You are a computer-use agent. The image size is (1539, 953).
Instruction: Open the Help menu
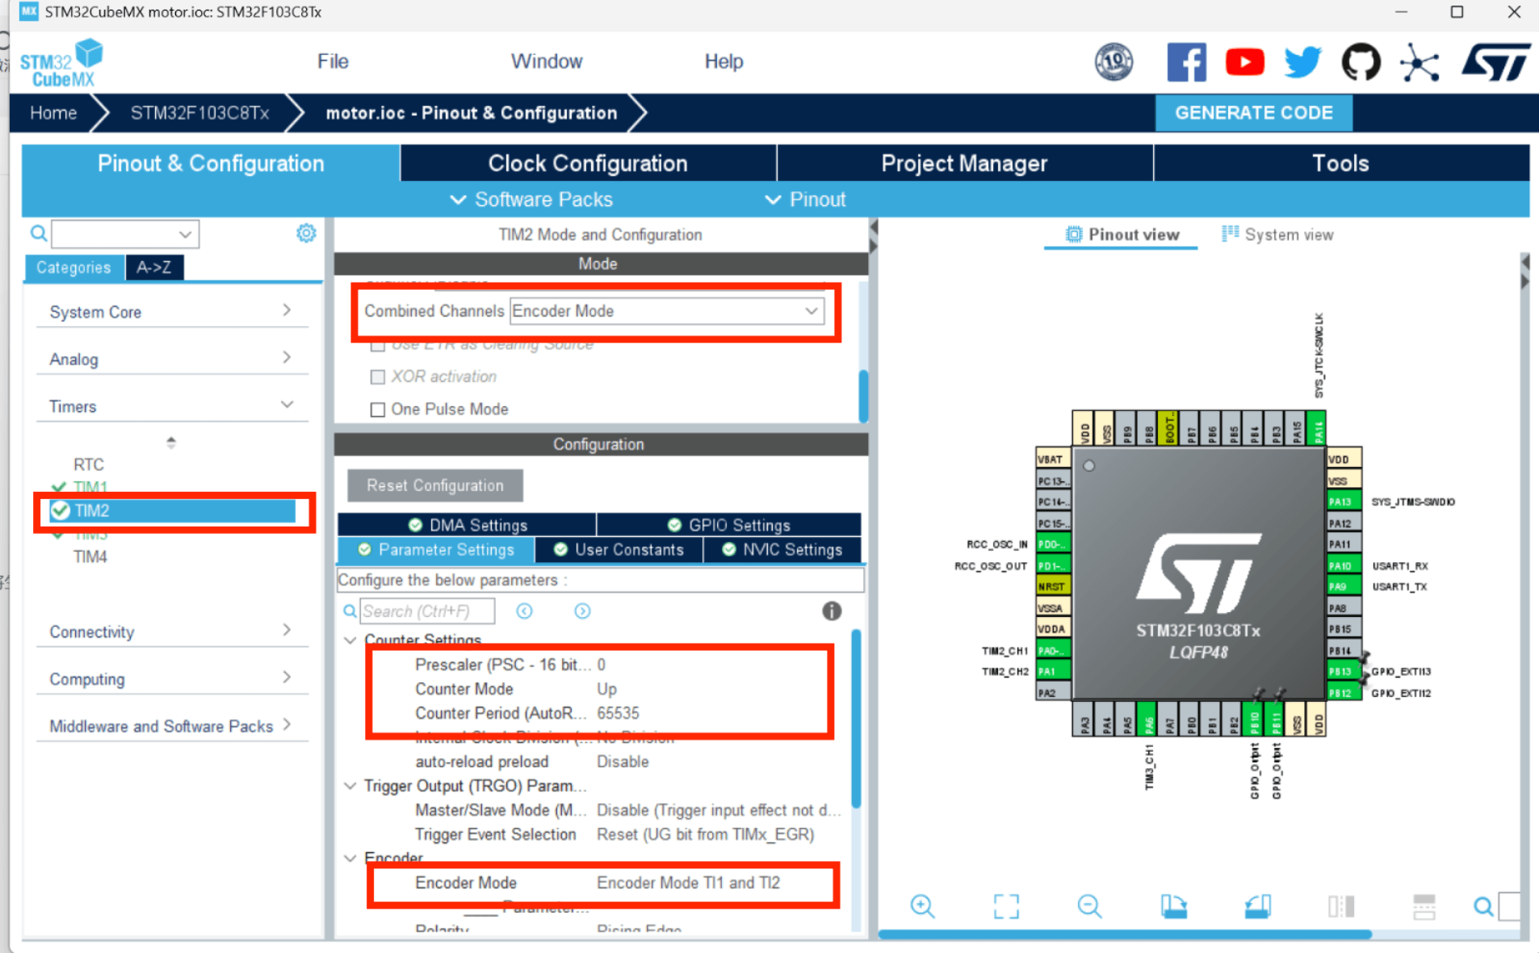(723, 61)
